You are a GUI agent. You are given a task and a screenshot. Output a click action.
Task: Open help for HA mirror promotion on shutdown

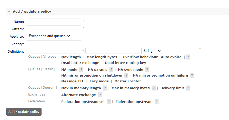[126, 76]
